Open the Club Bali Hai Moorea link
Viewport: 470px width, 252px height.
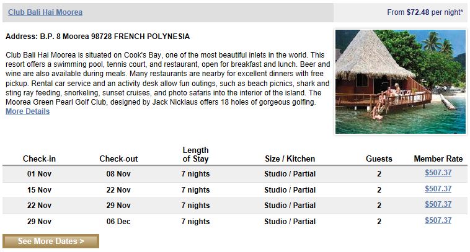pyautogui.click(x=45, y=12)
